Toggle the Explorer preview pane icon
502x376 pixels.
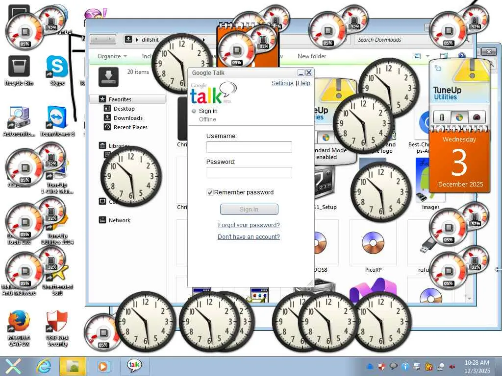(x=444, y=56)
